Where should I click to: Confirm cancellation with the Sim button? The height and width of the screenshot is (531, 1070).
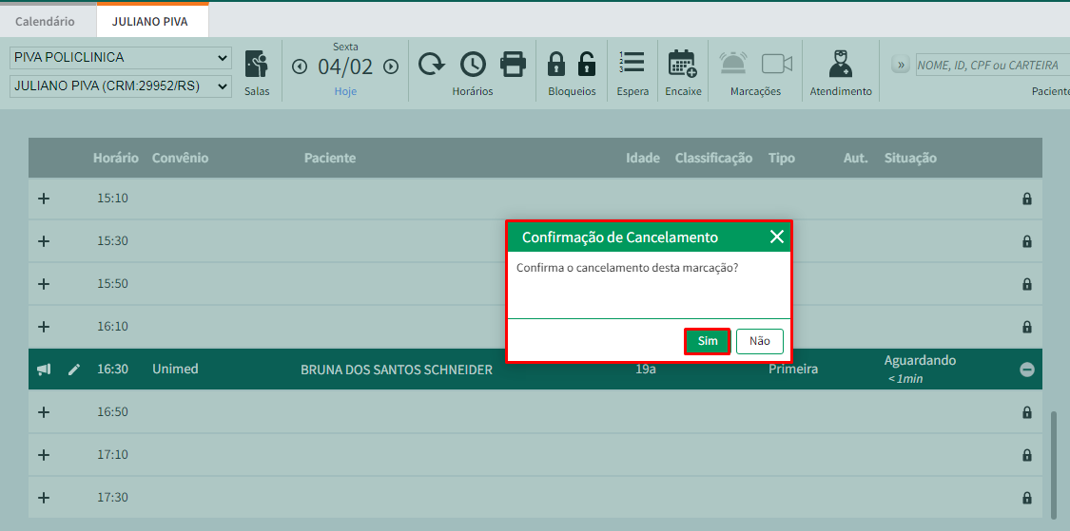707,341
